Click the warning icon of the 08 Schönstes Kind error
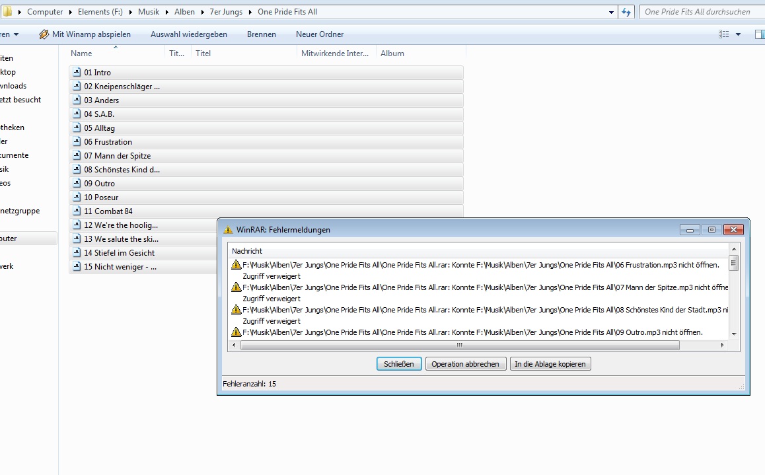765x475 pixels. pos(236,310)
